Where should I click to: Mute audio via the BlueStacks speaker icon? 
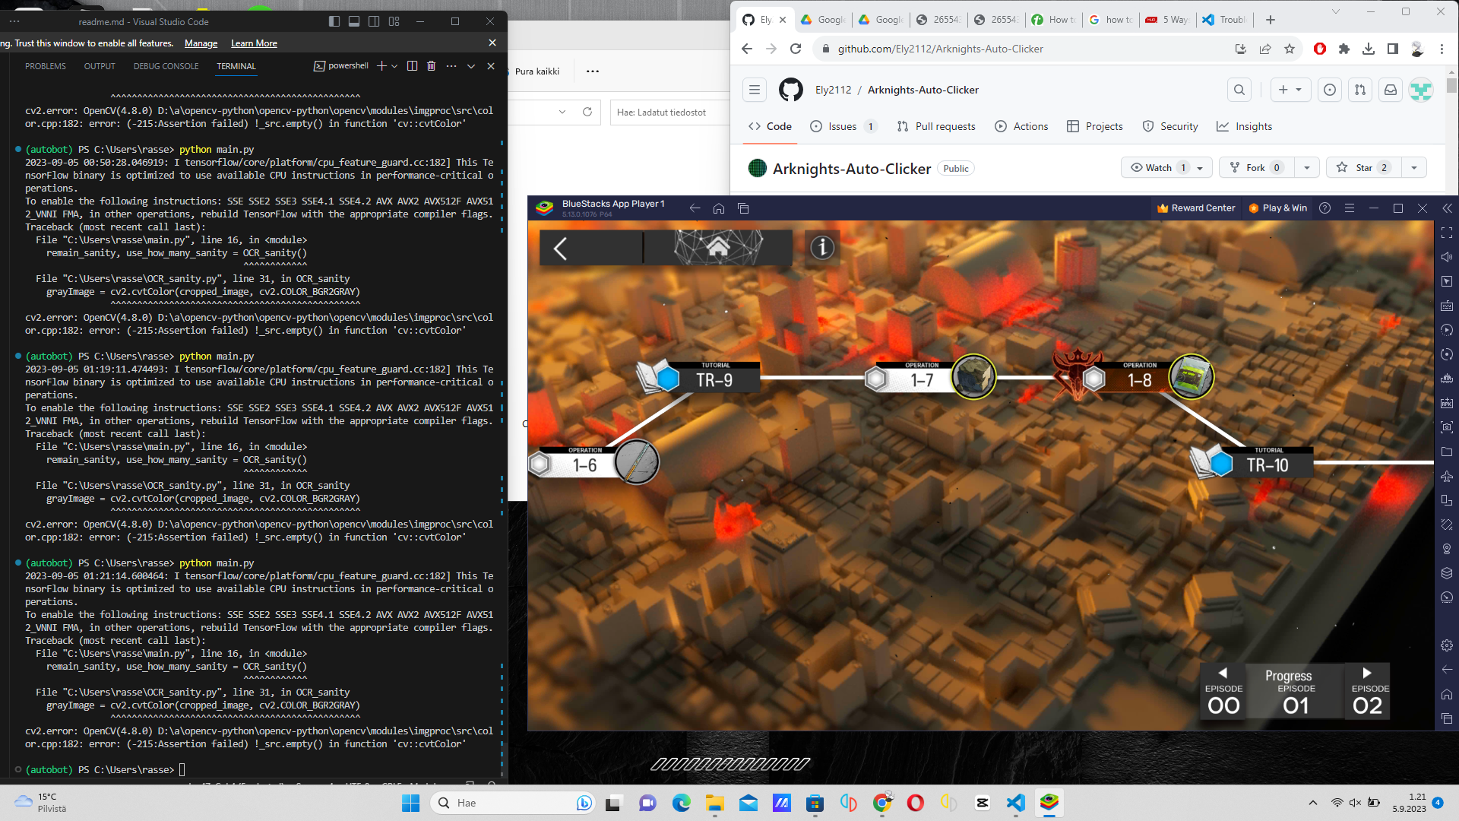[x=1446, y=256]
